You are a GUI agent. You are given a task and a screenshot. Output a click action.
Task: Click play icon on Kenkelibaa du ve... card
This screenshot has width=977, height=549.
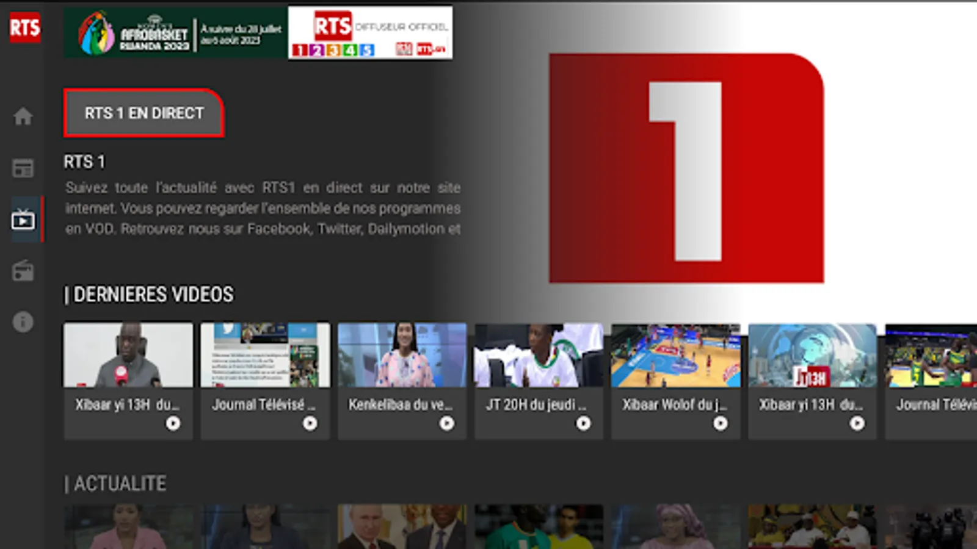(447, 423)
